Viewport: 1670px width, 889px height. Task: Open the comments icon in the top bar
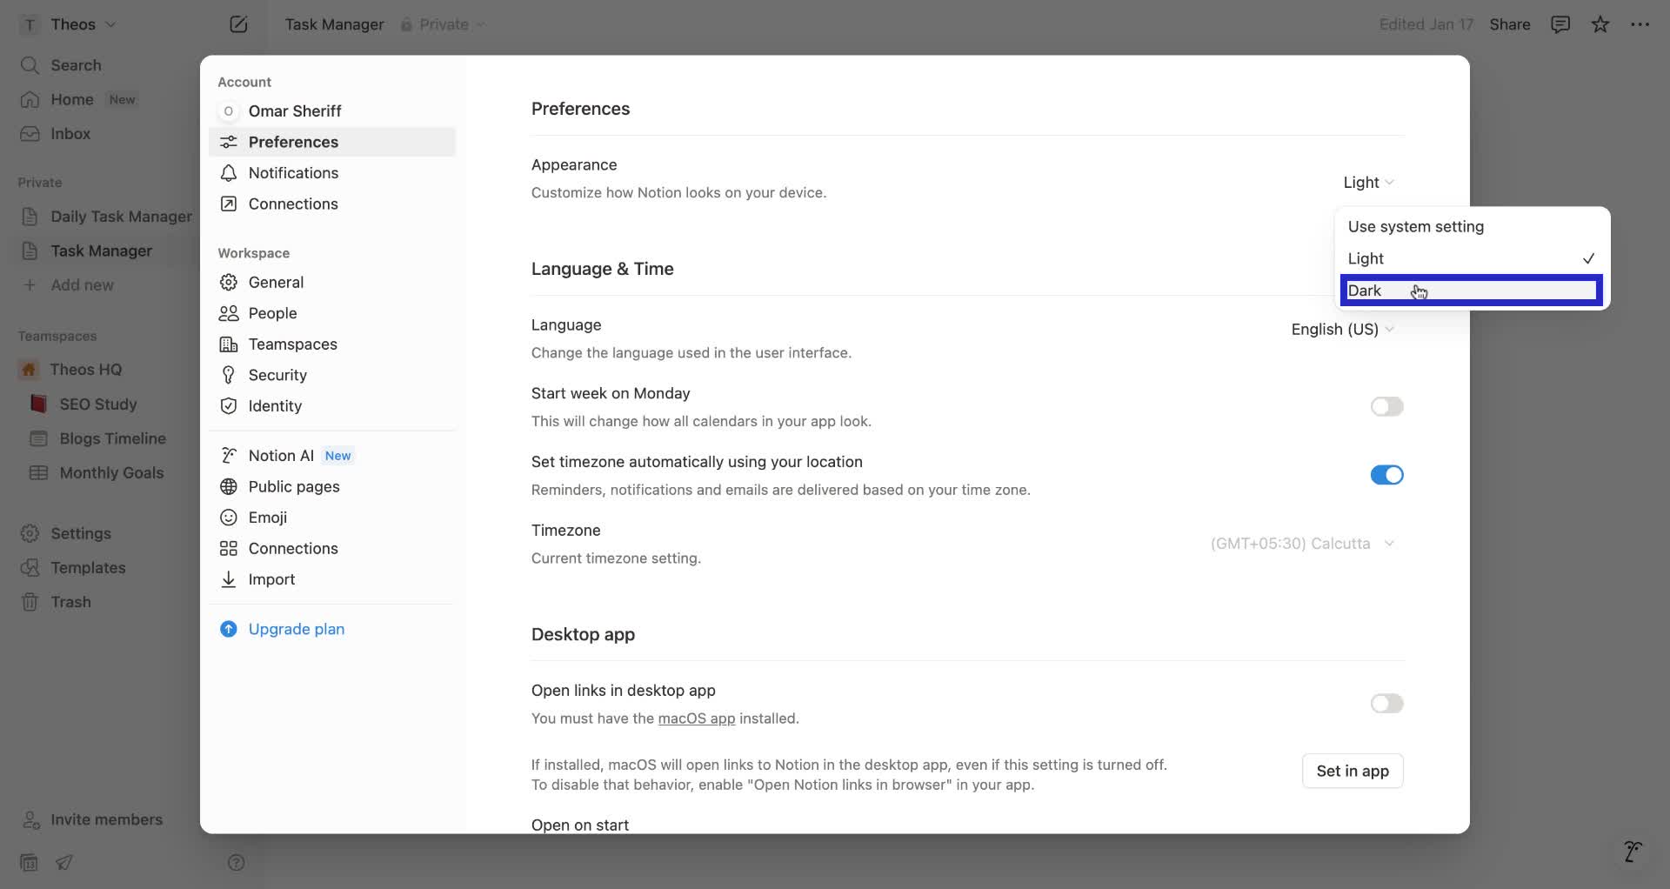(1560, 23)
